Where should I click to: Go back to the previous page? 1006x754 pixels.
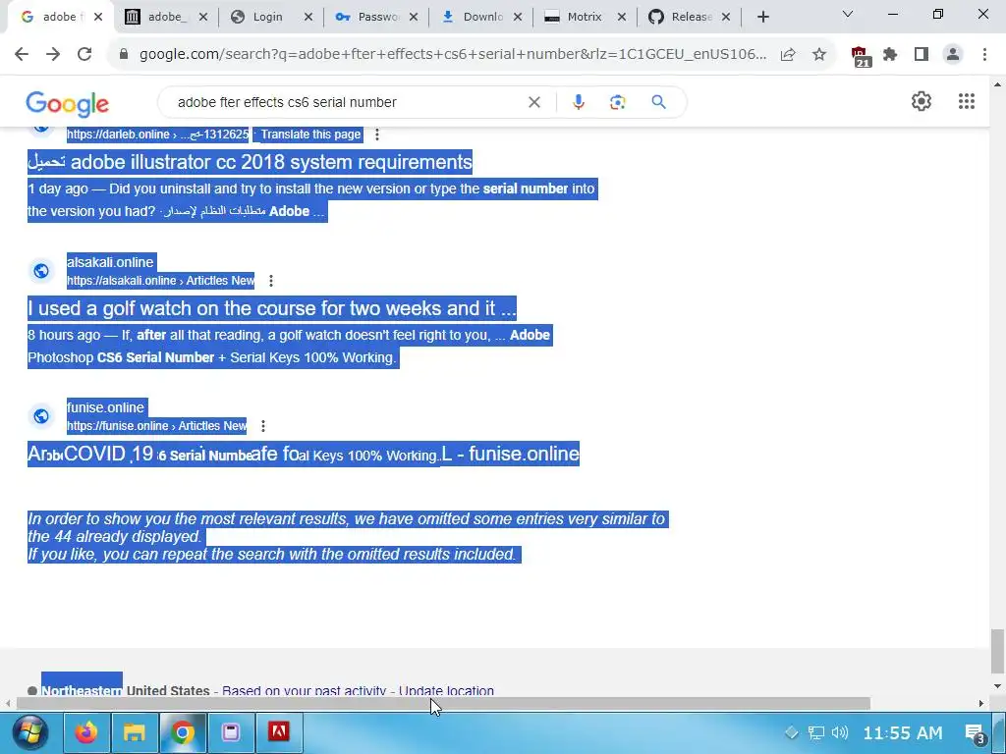22,55
